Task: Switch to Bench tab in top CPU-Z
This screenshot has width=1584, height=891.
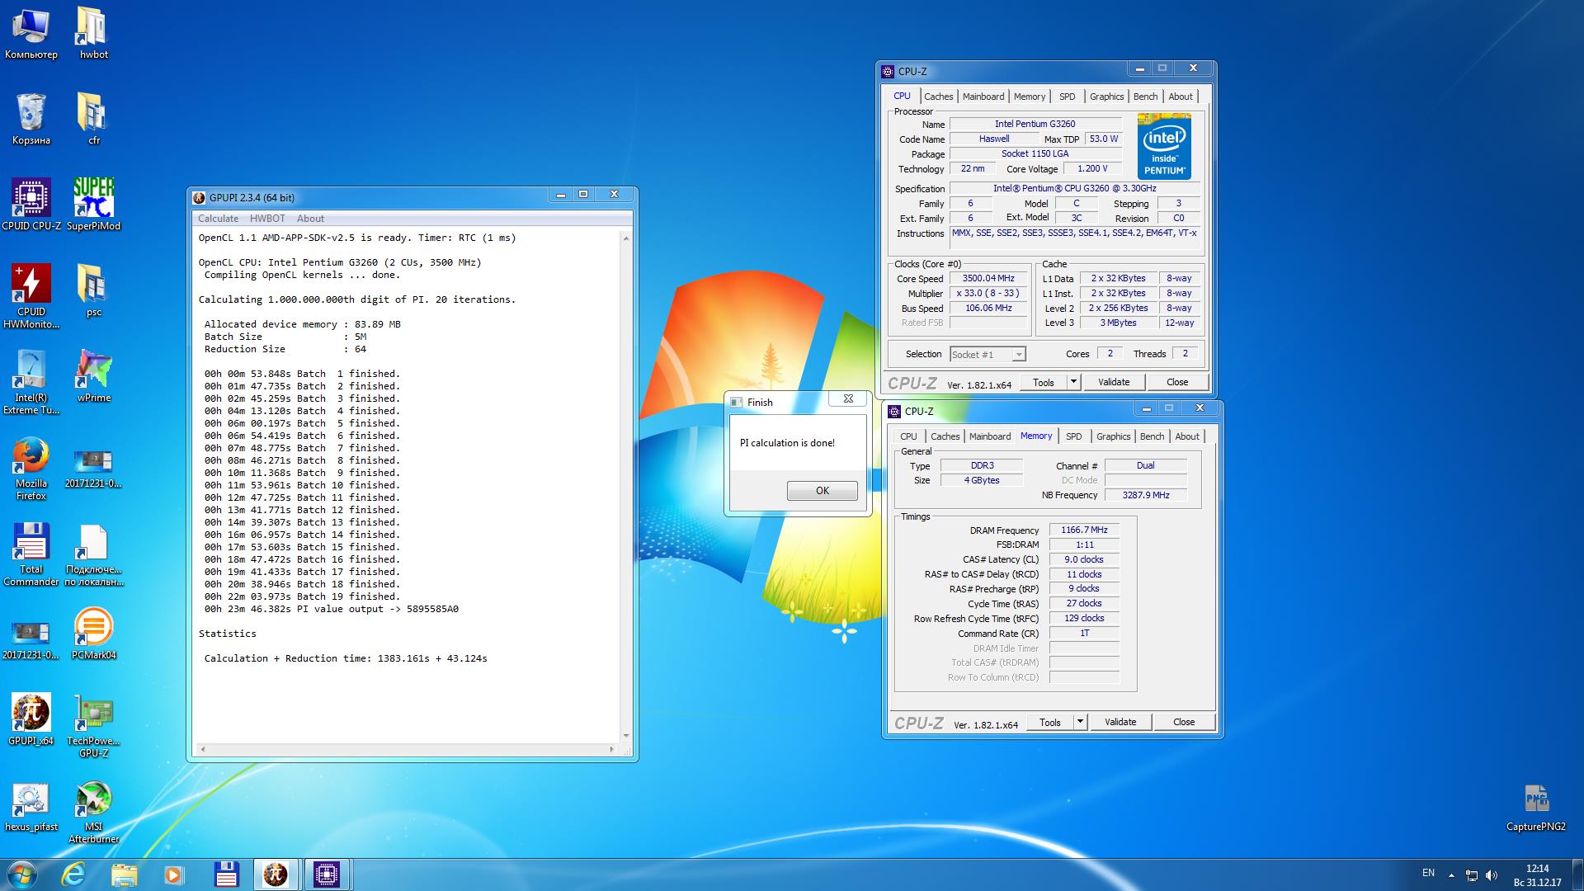Action: [x=1145, y=97]
